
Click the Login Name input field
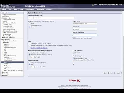tap(85, 24)
